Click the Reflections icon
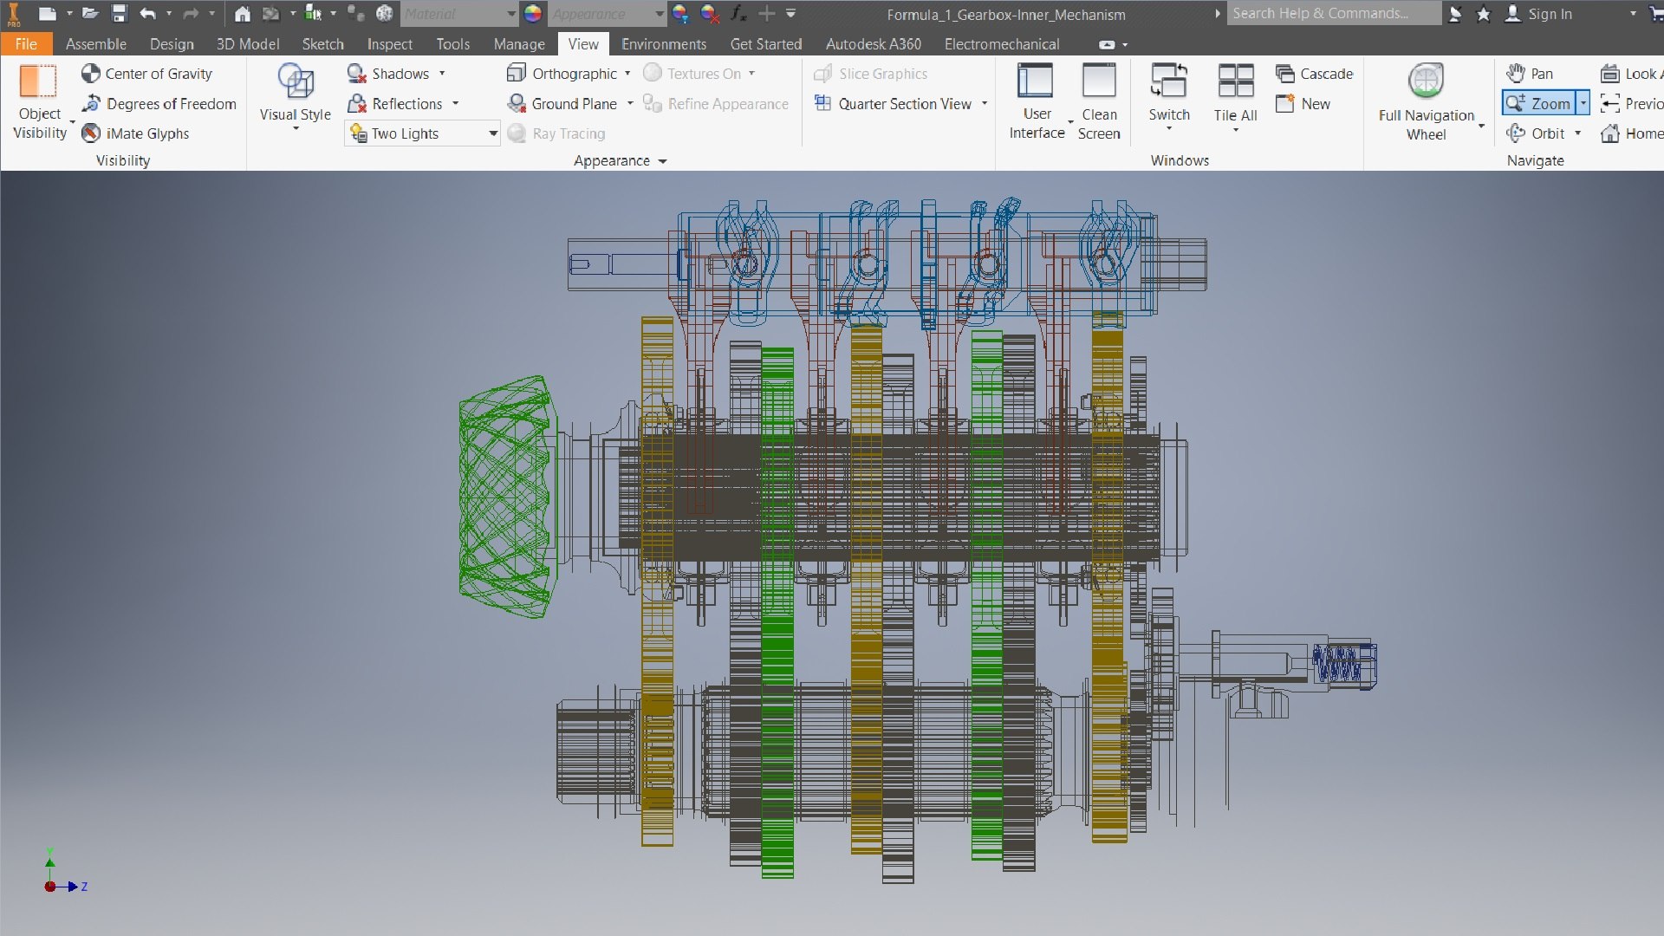This screenshot has height=936, width=1664. point(356,104)
